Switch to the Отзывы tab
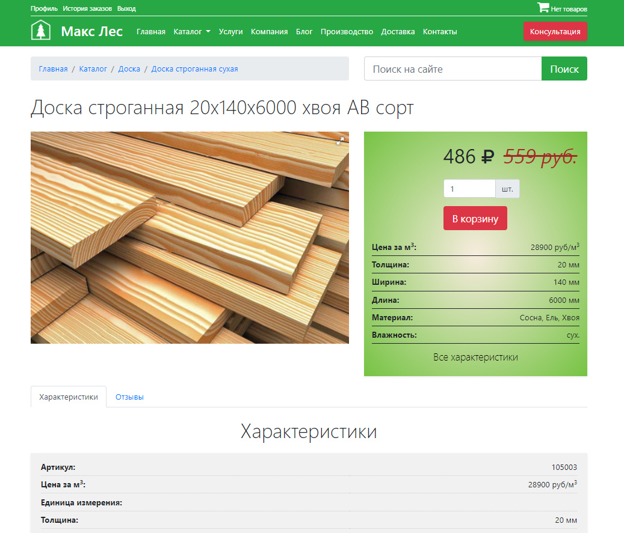 129,397
